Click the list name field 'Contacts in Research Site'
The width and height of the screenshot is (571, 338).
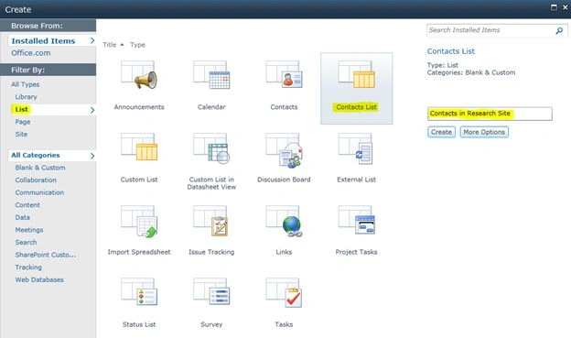[490, 114]
